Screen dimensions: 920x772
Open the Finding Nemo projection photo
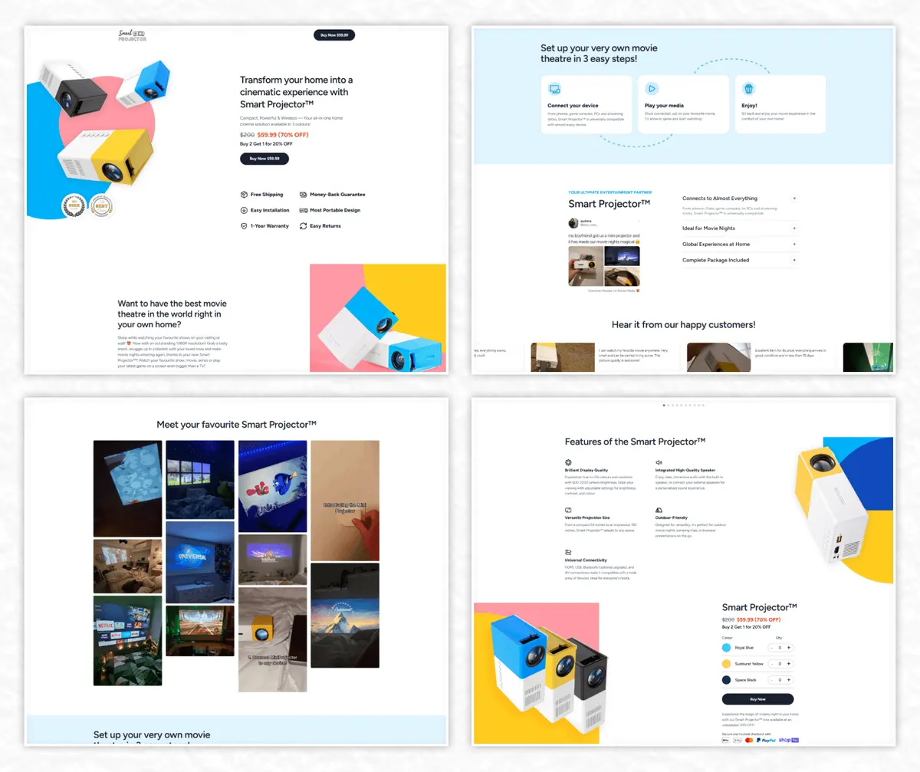pyautogui.click(x=272, y=486)
